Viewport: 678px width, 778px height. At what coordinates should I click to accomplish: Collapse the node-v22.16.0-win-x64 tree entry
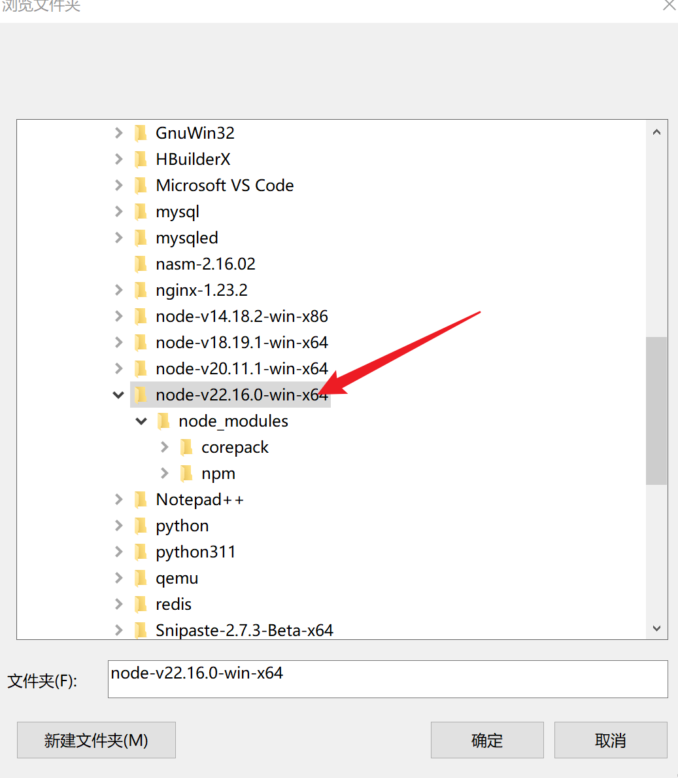coord(118,394)
